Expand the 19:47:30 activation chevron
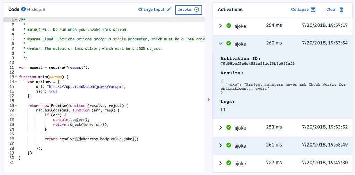The height and width of the screenshot is (175, 355). 220,163
